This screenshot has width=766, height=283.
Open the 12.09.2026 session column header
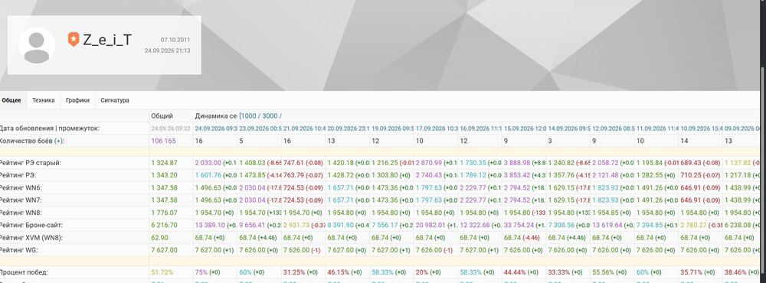(x=613, y=128)
